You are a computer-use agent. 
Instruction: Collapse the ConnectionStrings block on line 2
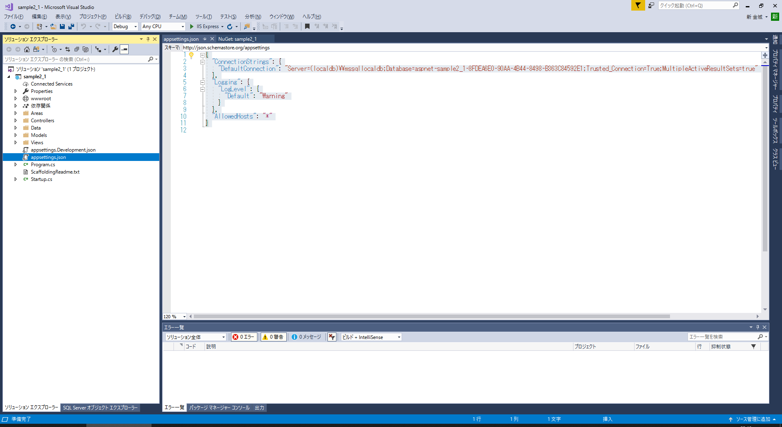coord(202,62)
